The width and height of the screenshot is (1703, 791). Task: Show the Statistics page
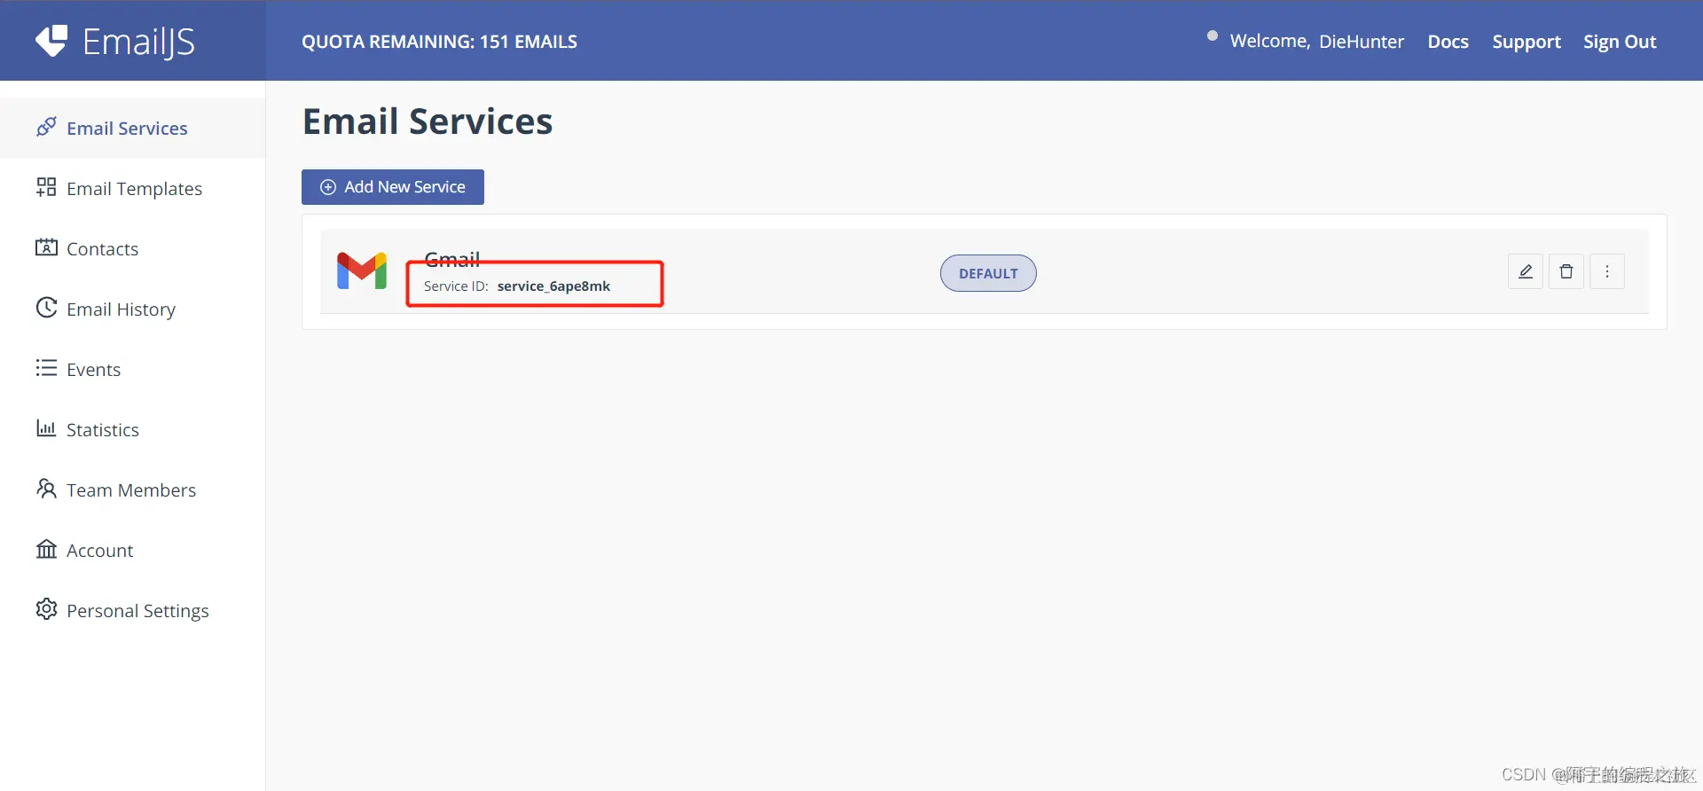click(x=133, y=429)
